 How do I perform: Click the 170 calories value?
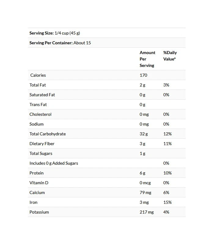pyautogui.click(x=143, y=75)
